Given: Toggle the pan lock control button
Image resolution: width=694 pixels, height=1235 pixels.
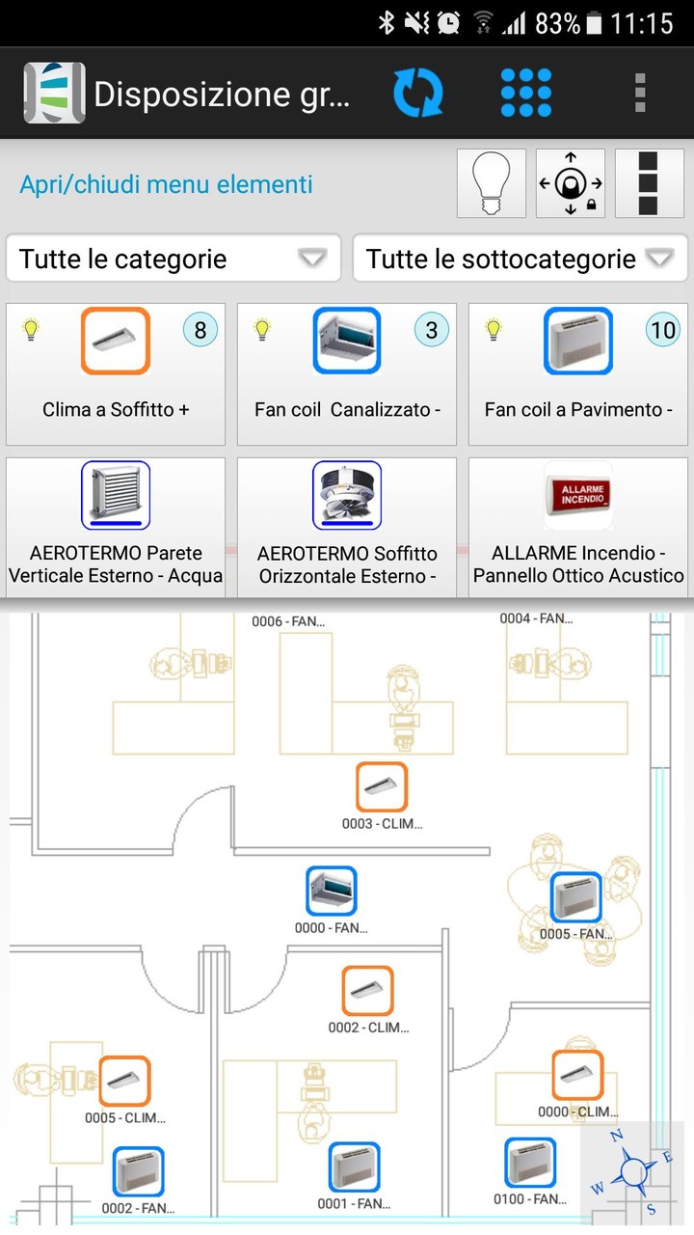Looking at the screenshot, I should pyautogui.click(x=571, y=183).
